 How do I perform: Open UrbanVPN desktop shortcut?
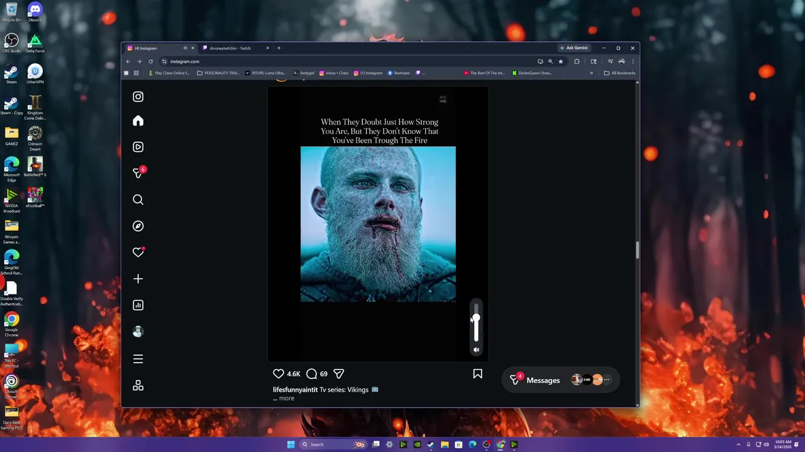point(35,74)
